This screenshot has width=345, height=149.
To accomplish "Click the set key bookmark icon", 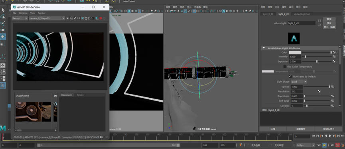I will click(241, 145).
